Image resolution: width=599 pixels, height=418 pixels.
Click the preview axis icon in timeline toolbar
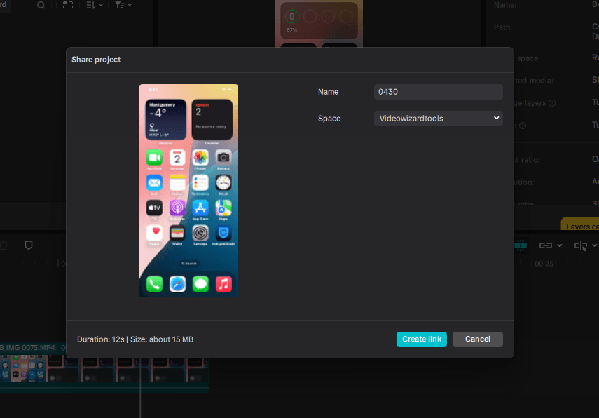pyautogui.click(x=581, y=245)
